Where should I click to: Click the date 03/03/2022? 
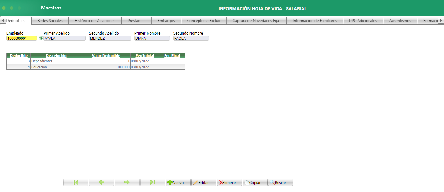click(140, 67)
